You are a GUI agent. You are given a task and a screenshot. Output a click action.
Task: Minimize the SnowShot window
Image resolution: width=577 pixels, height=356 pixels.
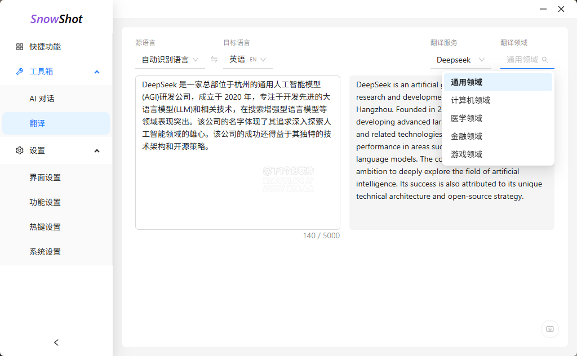point(543,9)
